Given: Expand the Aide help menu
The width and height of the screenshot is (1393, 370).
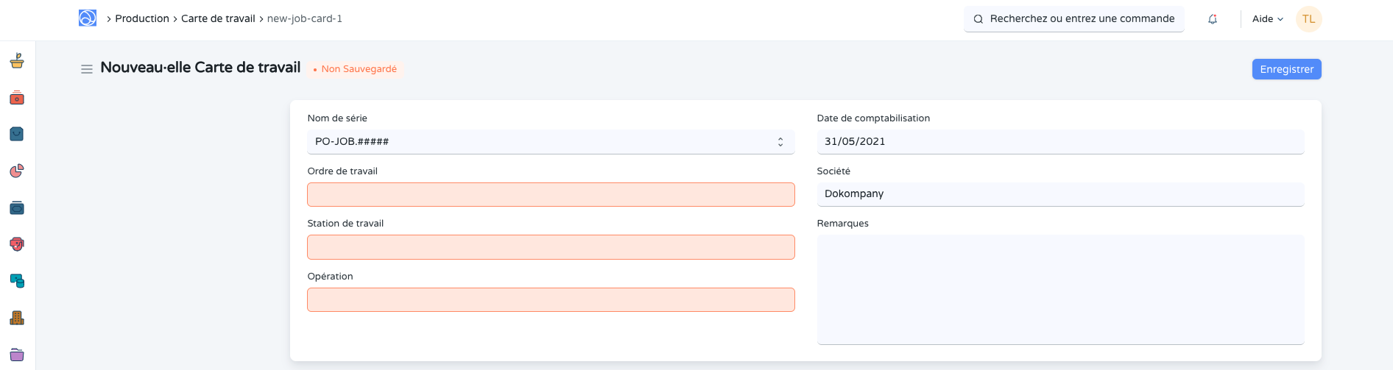Looking at the screenshot, I should tap(1267, 19).
